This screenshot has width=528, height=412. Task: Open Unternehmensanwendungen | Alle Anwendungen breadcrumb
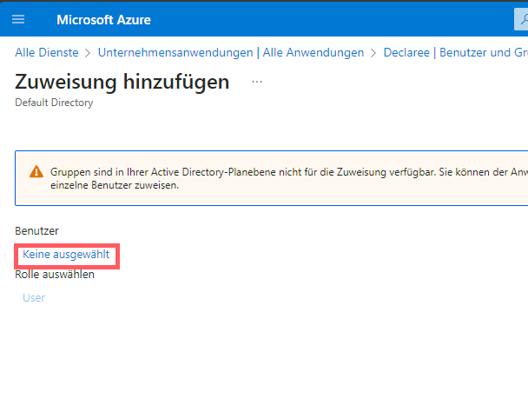[231, 53]
